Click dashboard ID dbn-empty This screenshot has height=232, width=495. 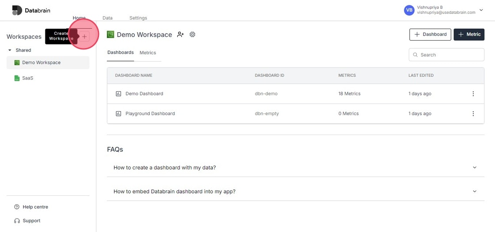(267, 113)
